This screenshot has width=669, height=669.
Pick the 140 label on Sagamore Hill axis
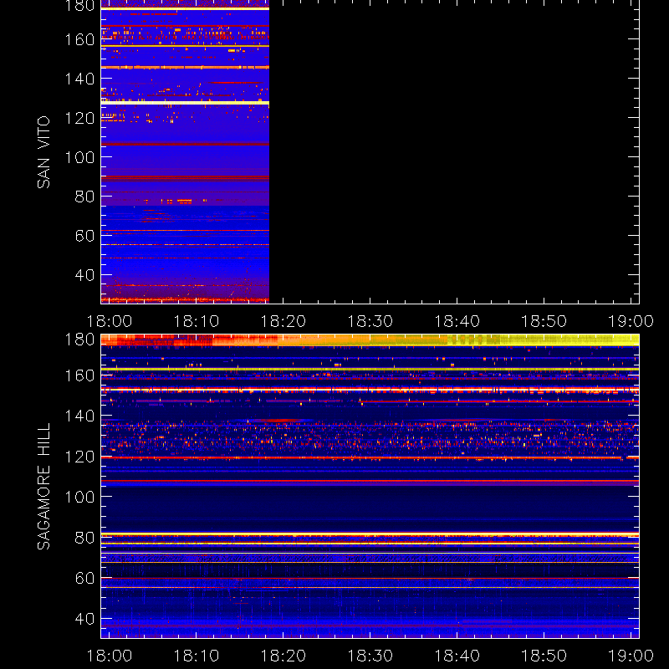(79, 416)
